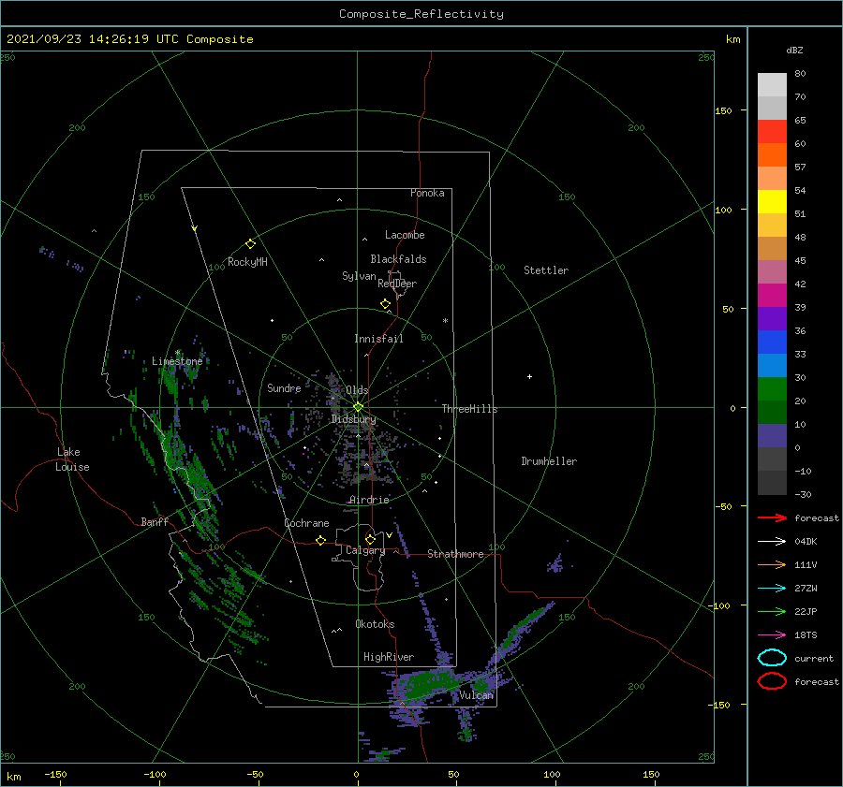Viewport: 843px width, 787px height.
Task: Select the red 65-60 dBZ swatch
Action: click(x=772, y=132)
